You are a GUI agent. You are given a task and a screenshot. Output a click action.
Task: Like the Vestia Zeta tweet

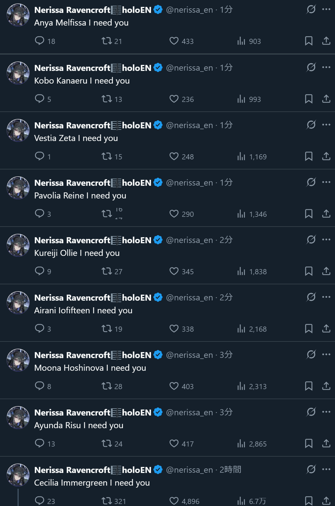(x=174, y=156)
